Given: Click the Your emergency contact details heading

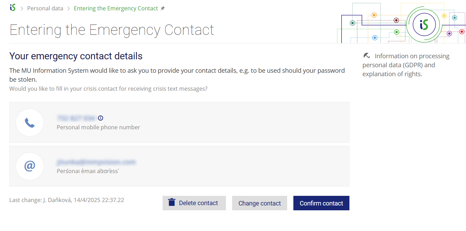Looking at the screenshot, I should pos(76,56).
